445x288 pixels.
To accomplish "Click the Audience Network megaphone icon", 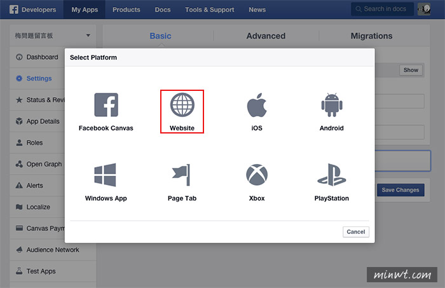I will click(19, 250).
